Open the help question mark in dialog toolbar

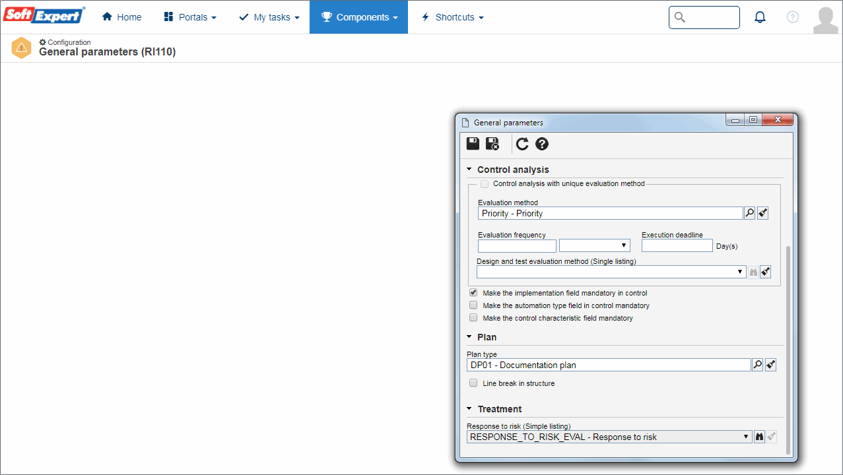[x=542, y=144]
